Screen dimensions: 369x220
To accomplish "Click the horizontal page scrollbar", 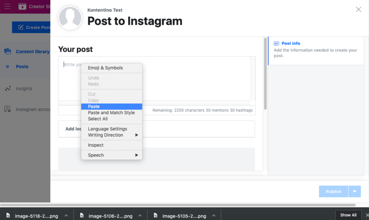I will coord(178,205).
